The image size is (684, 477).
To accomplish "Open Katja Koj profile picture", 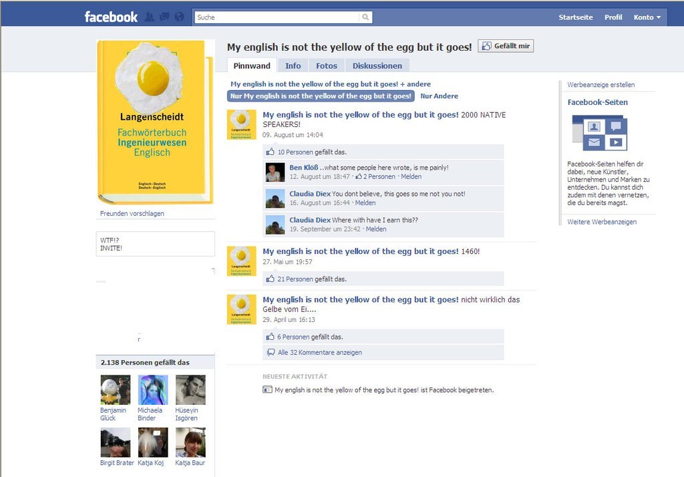I will 153,442.
